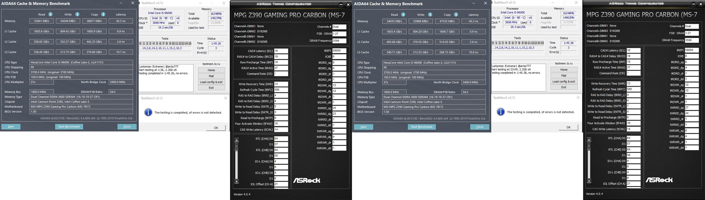Select the L3 Cache latency value 10.8 ns

pyautogui.click(x=473, y=52)
